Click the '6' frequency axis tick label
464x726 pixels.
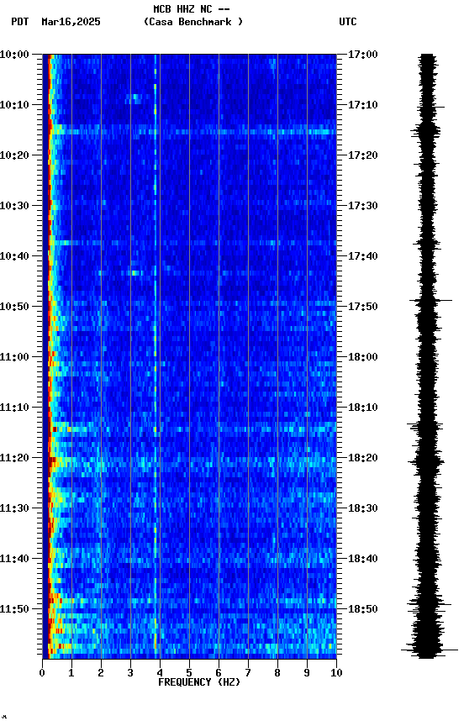coord(219,673)
